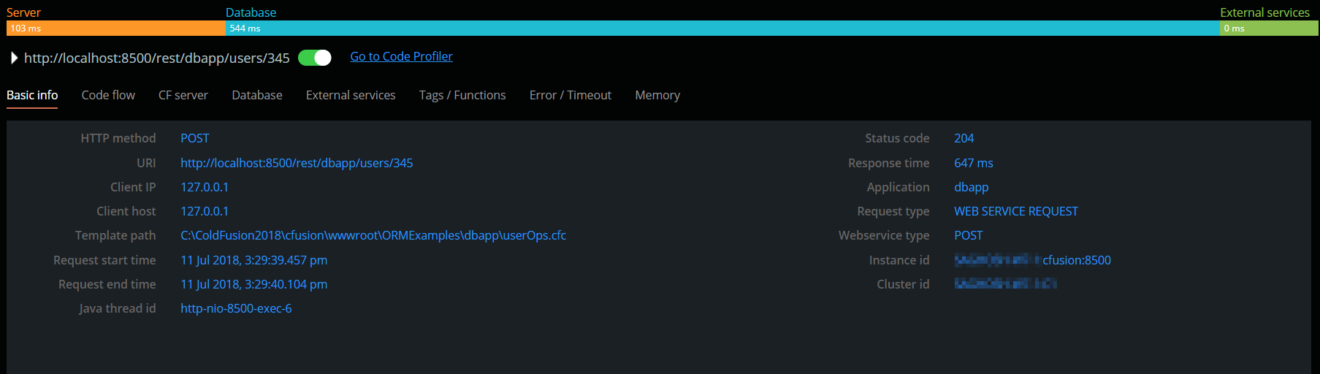Select the Database tab
Screen dimensions: 1320x374
point(257,95)
